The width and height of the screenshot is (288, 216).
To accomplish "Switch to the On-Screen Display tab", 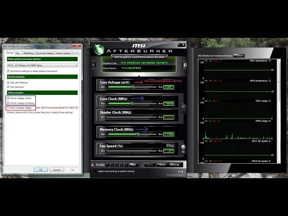I will click(44, 53).
